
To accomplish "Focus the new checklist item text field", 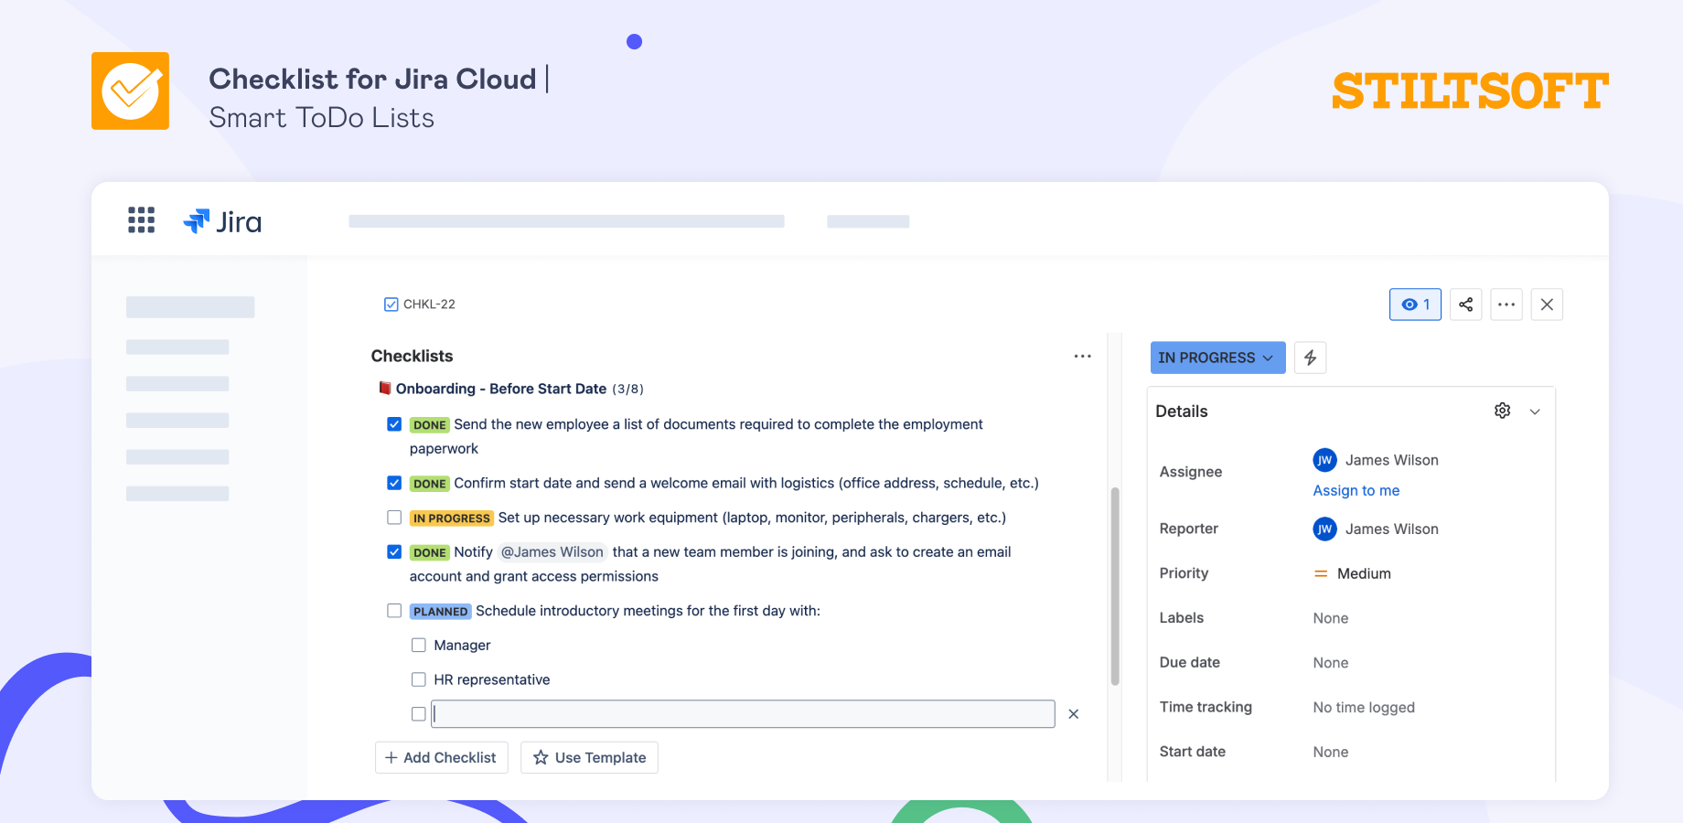I will [x=743, y=714].
